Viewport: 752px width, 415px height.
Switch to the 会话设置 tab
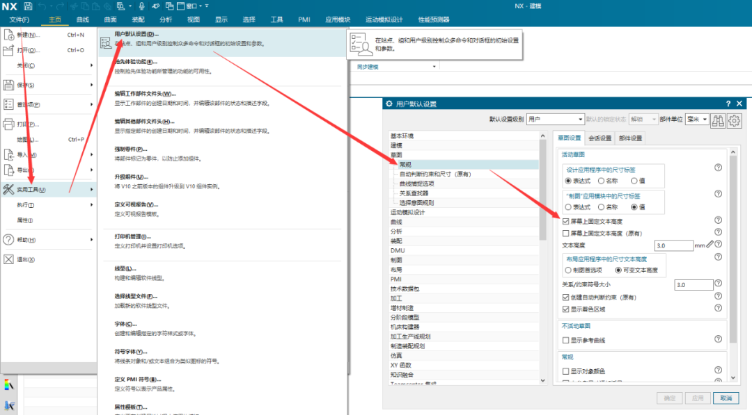pos(600,138)
